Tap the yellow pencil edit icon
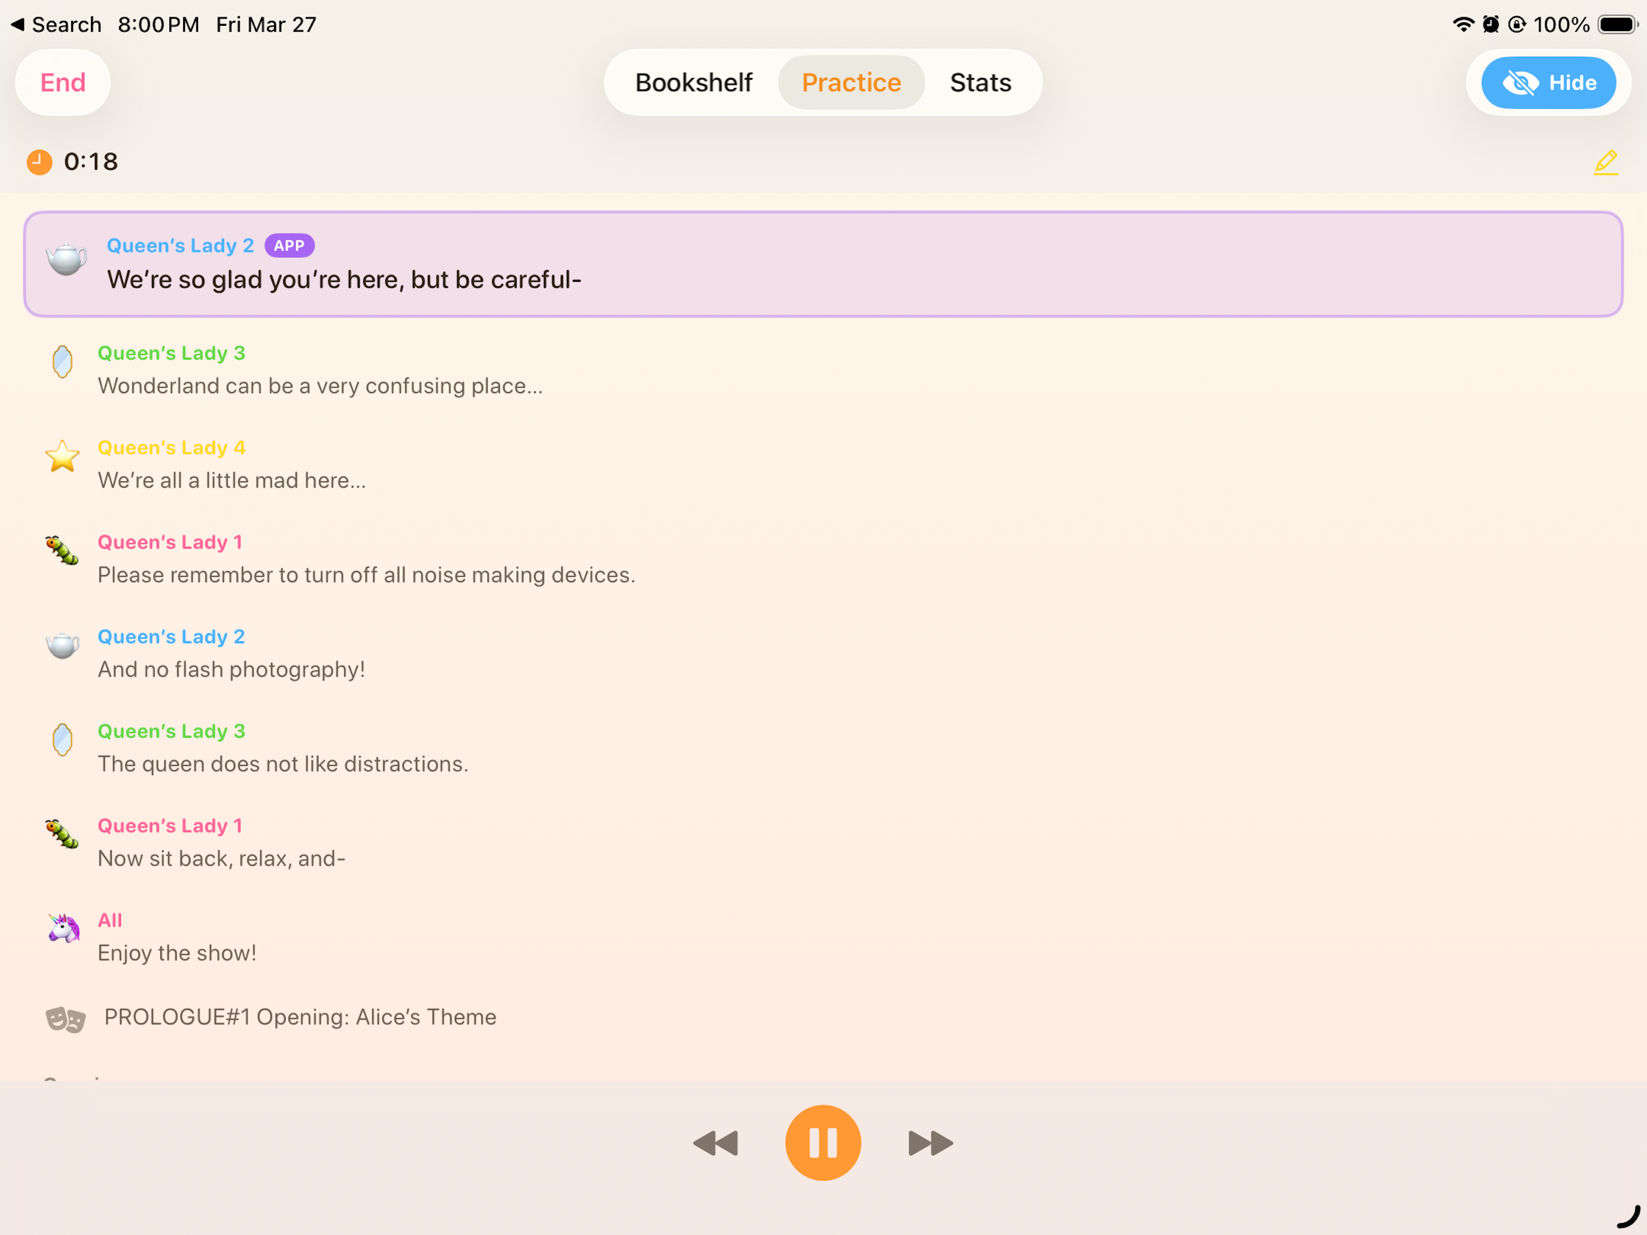Image resolution: width=1647 pixels, height=1235 pixels. (1606, 162)
